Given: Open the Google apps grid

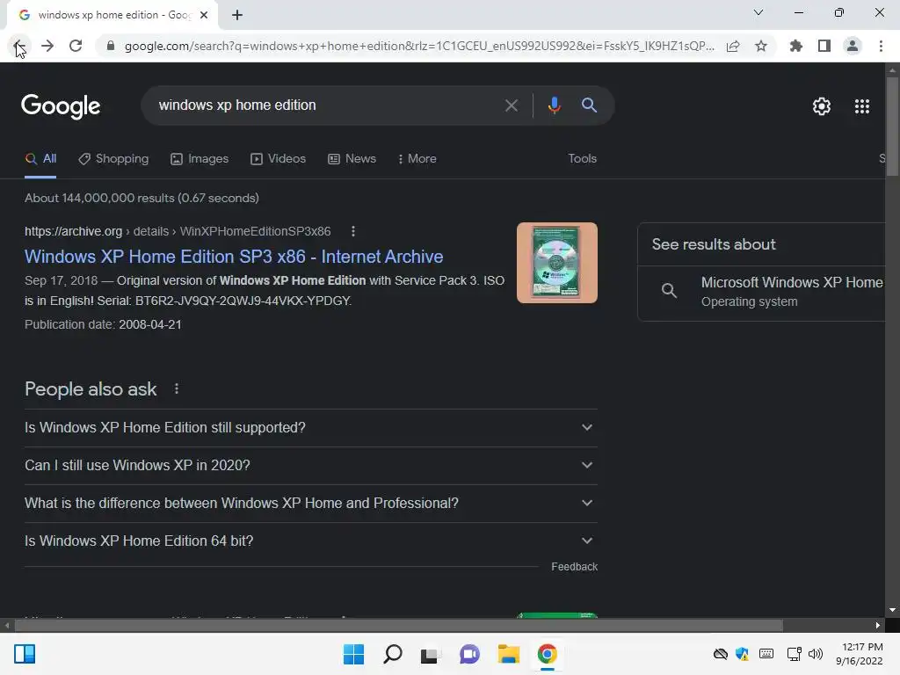Looking at the screenshot, I should tap(861, 106).
